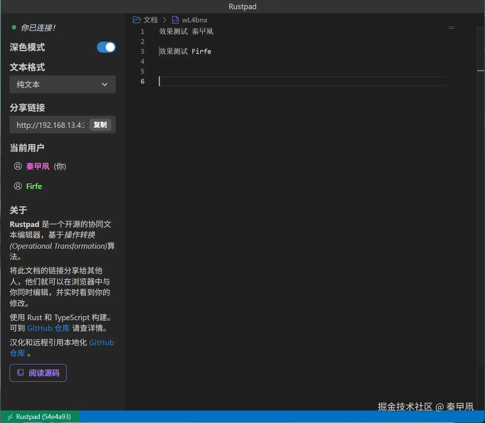The image size is (485, 423).
Task: Click line number 2 in gutter
Action: [x=143, y=41]
